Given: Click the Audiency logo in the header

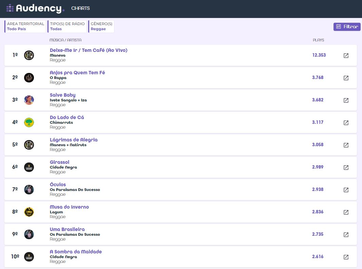Looking at the screenshot, I should (35, 8).
